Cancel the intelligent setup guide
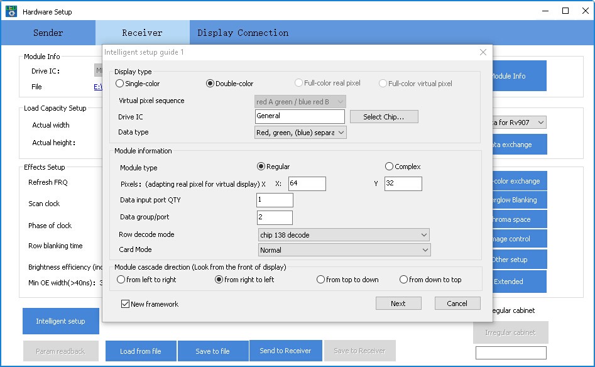 tap(457, 304)
